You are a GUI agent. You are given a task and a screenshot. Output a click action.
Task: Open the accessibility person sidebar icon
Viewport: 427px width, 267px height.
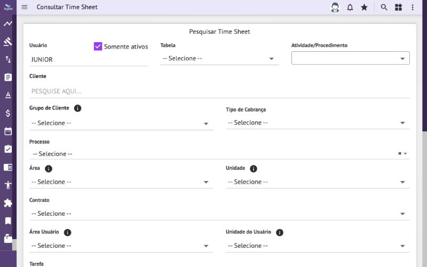click(8, 185)
